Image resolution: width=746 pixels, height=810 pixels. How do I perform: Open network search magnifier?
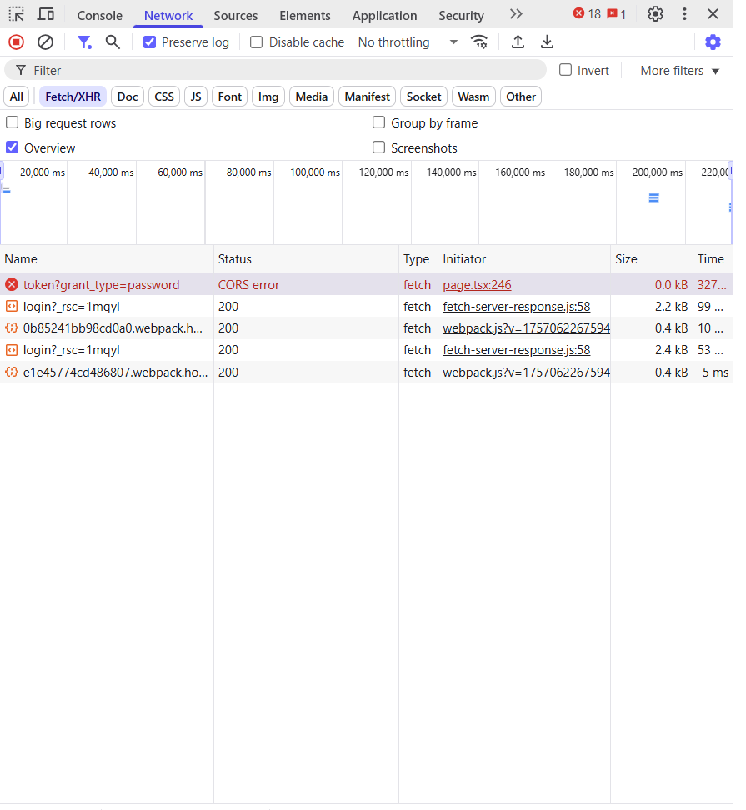tap(113, 42)
